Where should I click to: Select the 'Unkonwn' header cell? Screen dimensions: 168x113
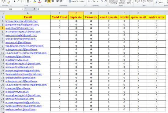(91, 17)
